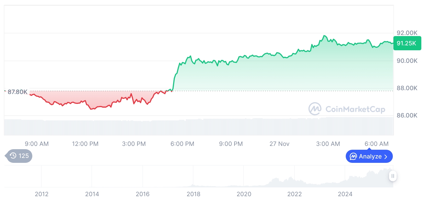The height and width of the screenshot is (200, 429).
Task: Click the 27 Nov date axis label
Action: [x=279, y=144]
